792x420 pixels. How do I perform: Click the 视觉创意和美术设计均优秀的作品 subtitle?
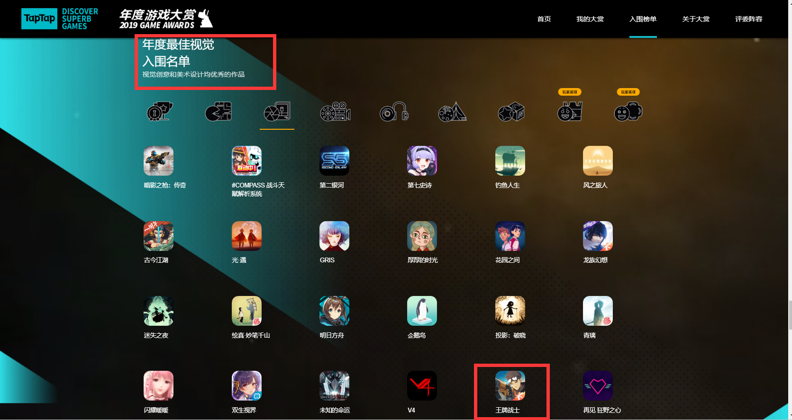(193, 74)
